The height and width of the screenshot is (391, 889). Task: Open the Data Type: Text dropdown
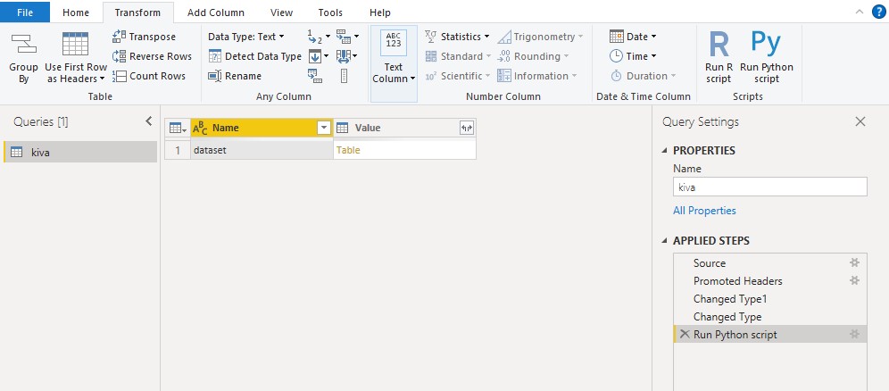tap(246, 37)
